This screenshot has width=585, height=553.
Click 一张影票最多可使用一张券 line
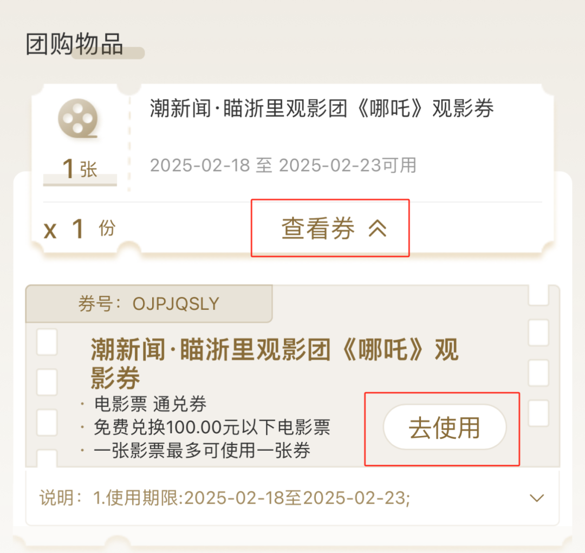(x=202, y=451)
